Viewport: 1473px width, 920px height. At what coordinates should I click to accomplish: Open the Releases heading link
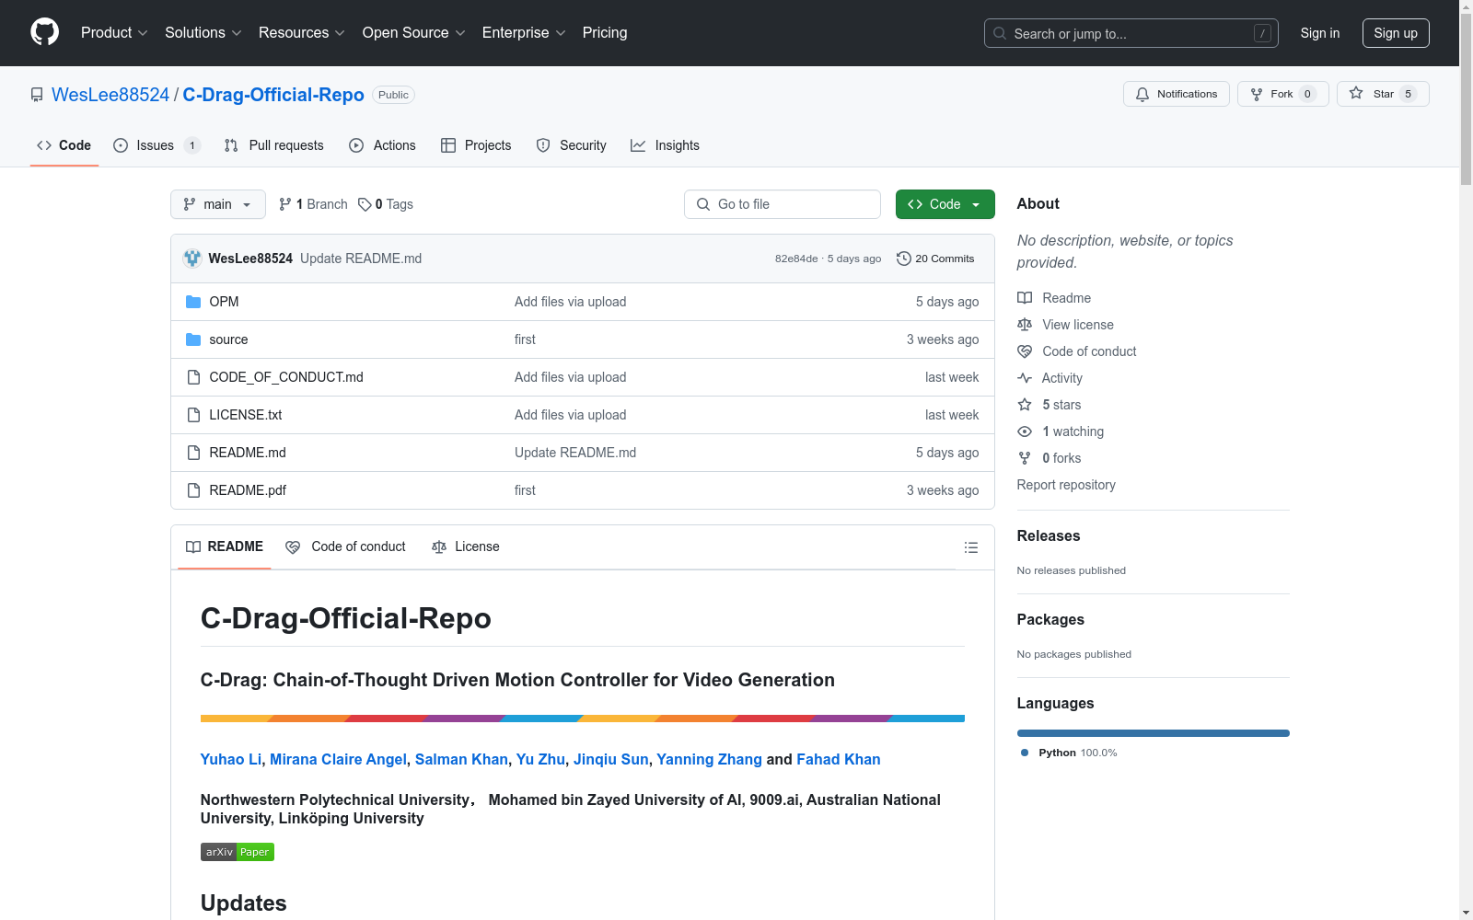1049,535
